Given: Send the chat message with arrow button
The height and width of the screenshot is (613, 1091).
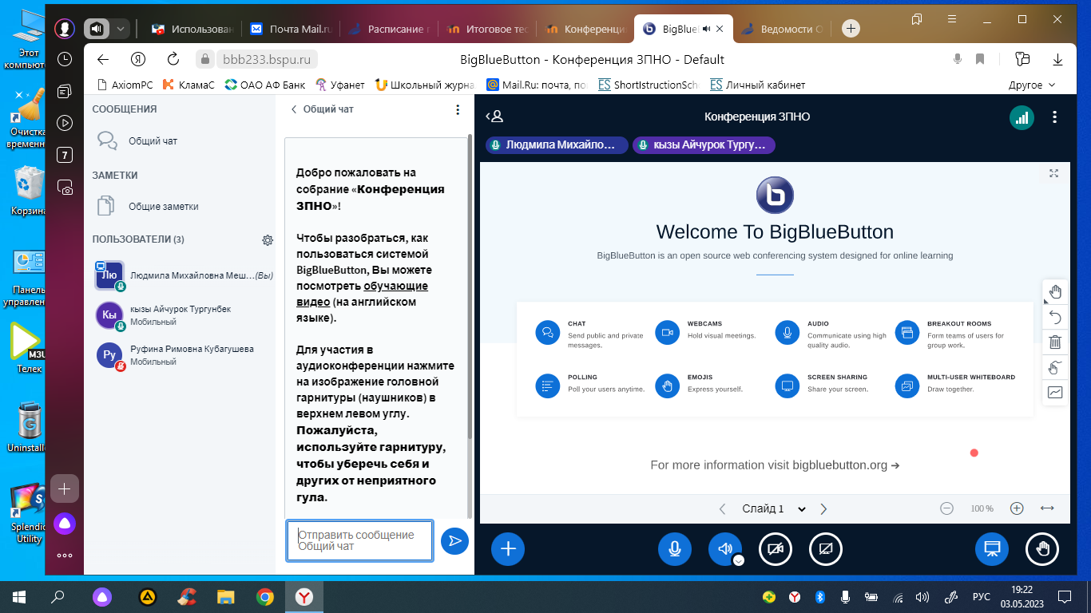Looking at the screenshot, I should click(x=454, y=541).
